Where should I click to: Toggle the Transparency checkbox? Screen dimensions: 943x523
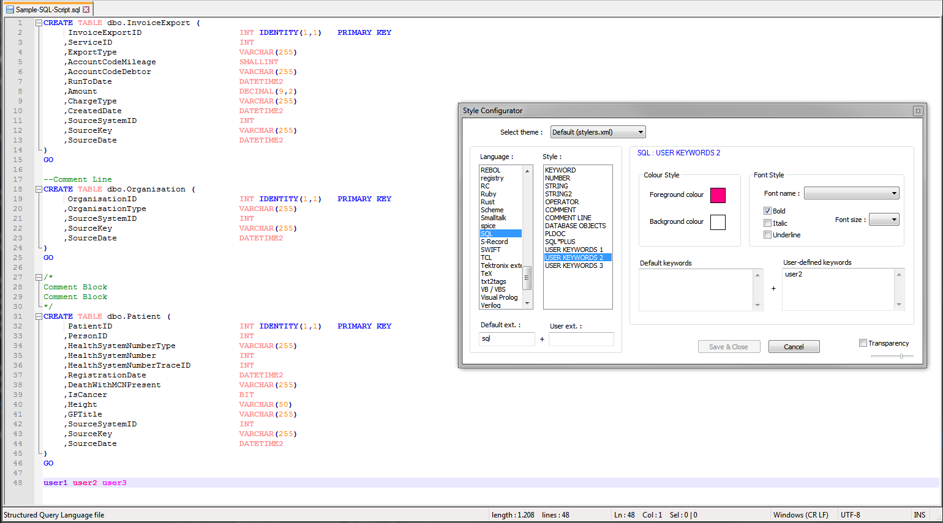pyautogui.click(x=863, y=343)
